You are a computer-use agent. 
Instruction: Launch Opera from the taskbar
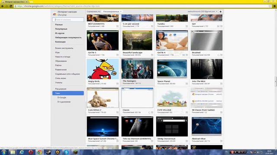(31, 152)
